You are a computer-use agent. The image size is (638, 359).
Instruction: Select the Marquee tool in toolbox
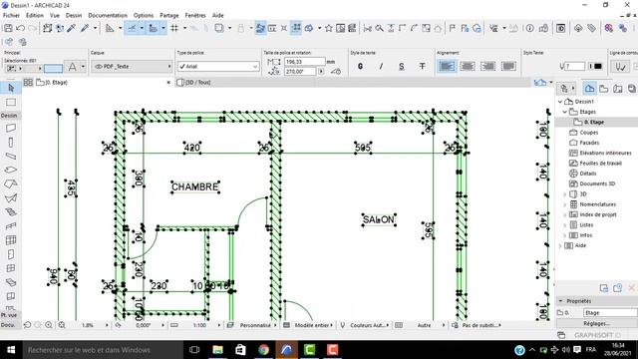[x=11, y=102]
